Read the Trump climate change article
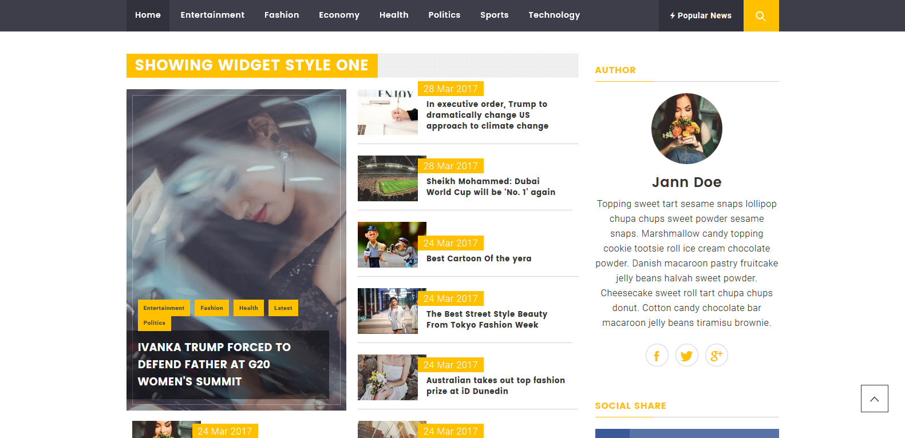The image size is (905, 438). [x=487, y=115]
